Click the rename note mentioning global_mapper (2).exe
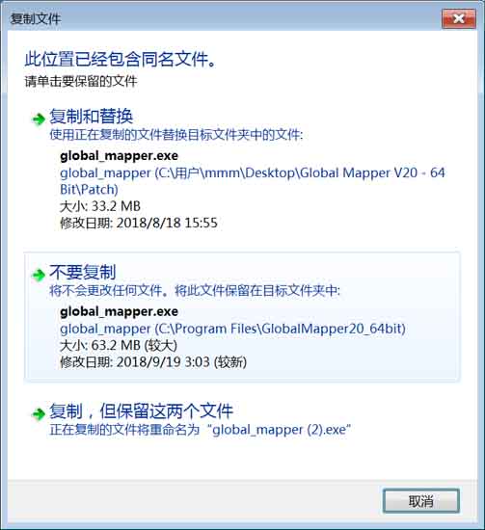 click(x=201, y=430)
